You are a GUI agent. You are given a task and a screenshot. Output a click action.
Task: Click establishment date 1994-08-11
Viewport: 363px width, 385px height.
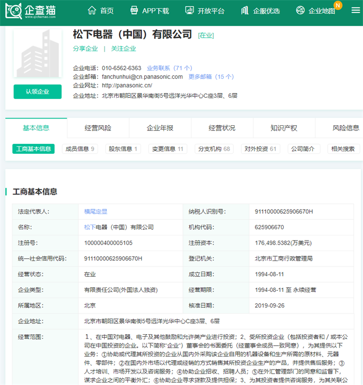coord(269,274)
